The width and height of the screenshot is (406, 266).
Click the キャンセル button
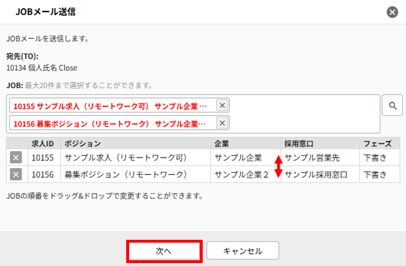pyautogui.click(x=242, y=251)
